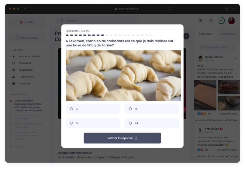245x169 pixels.
Task: Open Prof Louise post options menu
Action: tap(235, 128)
